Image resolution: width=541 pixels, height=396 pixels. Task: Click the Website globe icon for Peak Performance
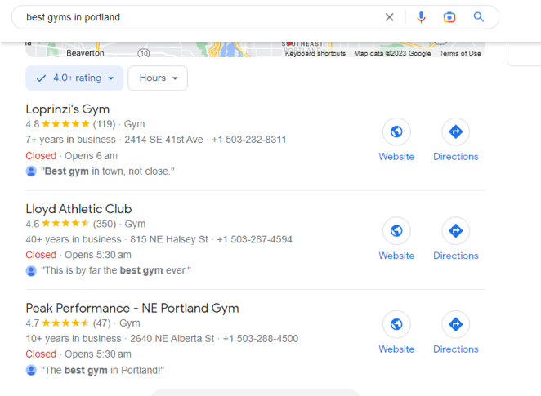click(x=396, y=324)
